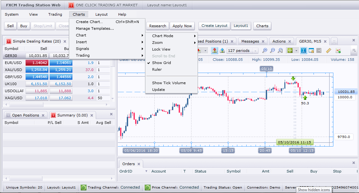Click the gray scroll to end icon
This screenshot has height=193, width=359.
point(319,50)
